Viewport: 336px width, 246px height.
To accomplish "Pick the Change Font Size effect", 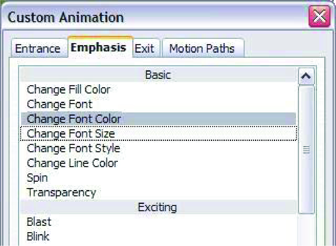I will pos(158,134).
